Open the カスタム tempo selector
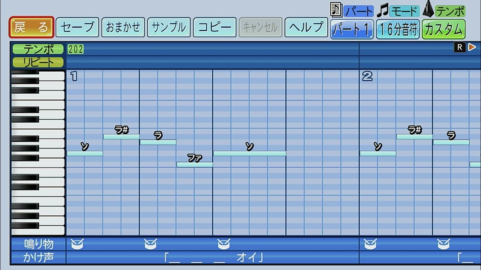481x270 pixels. [444, 29]
